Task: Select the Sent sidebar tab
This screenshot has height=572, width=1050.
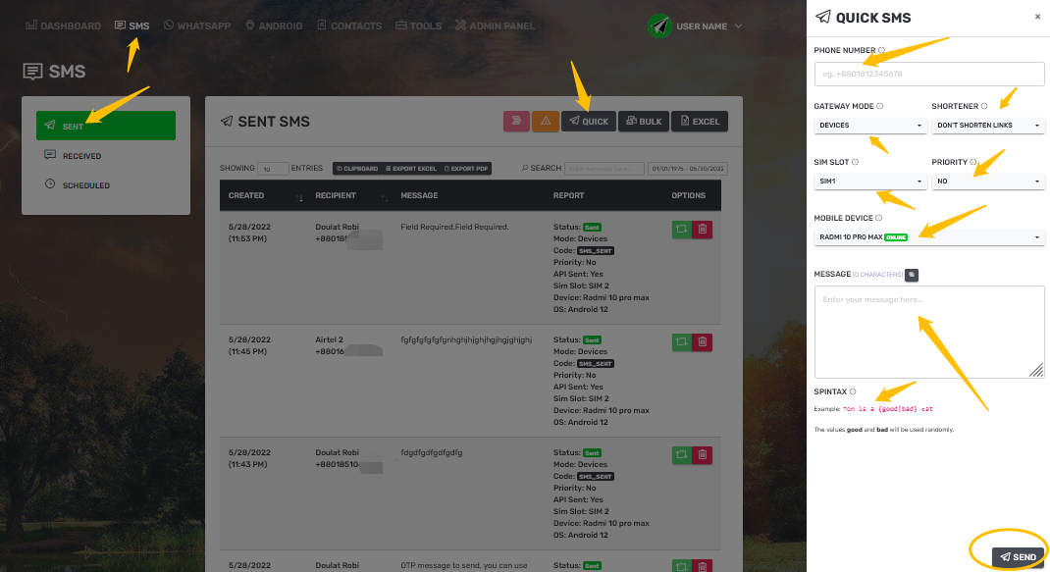Action: (106, 126)
